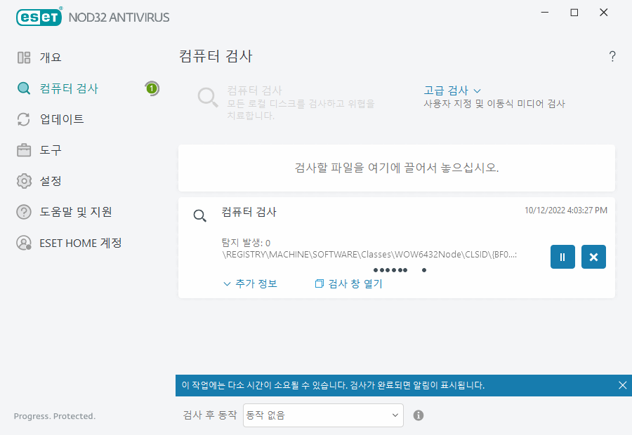Open the help question mark icon
The height and width of the screenshot is (435, 632).
tap(612, 57)
